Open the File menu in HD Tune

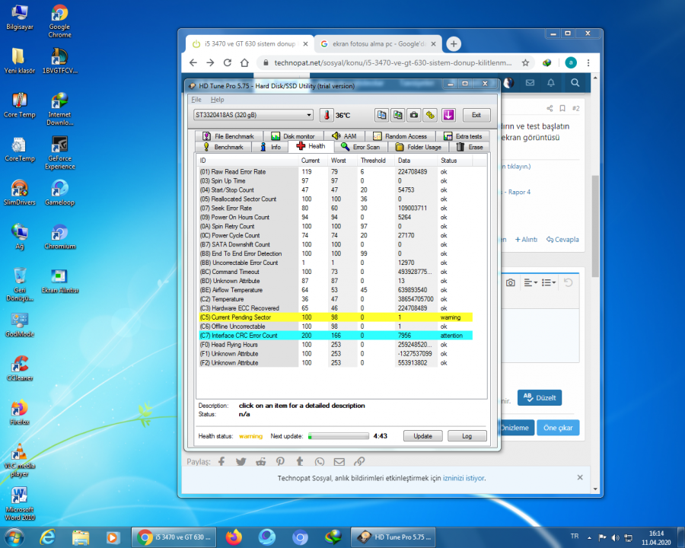(x=196, y=100)
